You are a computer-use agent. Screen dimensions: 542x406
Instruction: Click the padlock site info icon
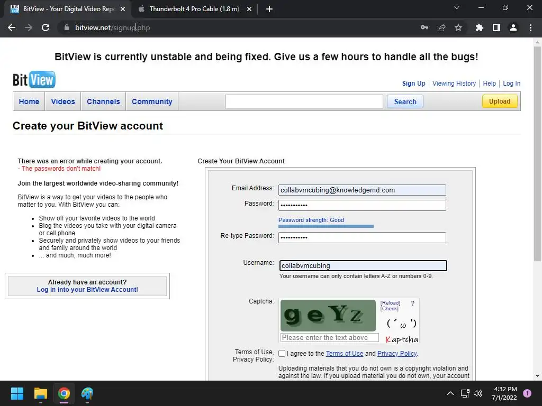pyautogui.click(x=67, y=27)
